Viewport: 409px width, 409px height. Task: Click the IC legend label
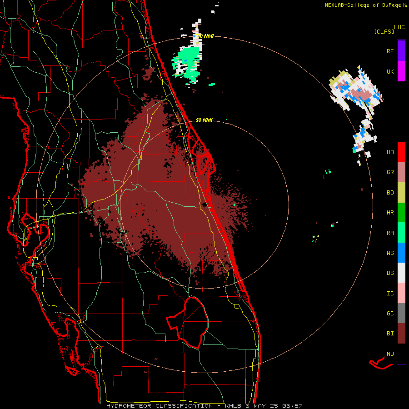click(x=390, y=294)
